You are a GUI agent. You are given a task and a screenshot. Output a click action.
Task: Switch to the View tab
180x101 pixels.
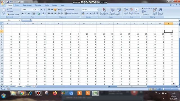point(62,5)
